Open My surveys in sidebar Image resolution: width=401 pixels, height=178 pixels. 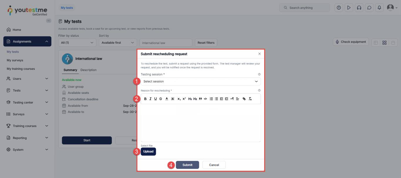15,60
